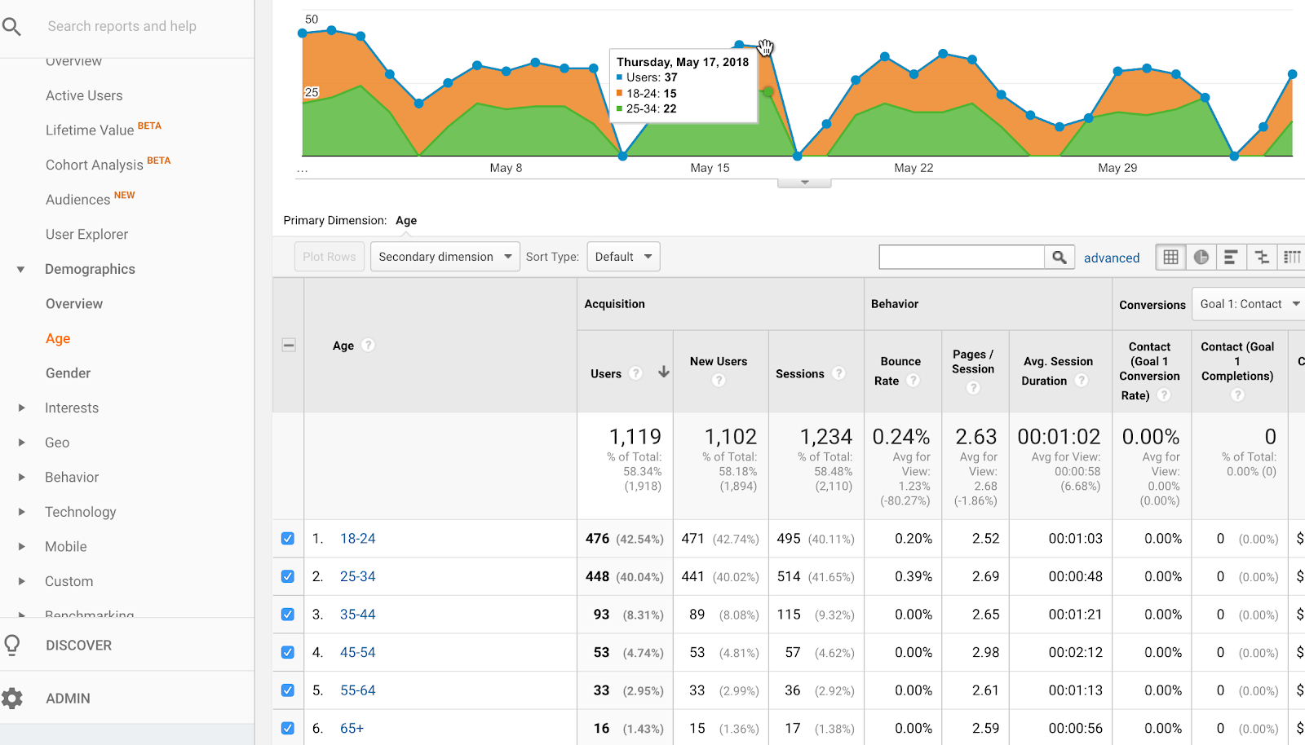1305x745 pixels.
Task: Click the Users sort descending arrow
Action: [x=664, y=372]
